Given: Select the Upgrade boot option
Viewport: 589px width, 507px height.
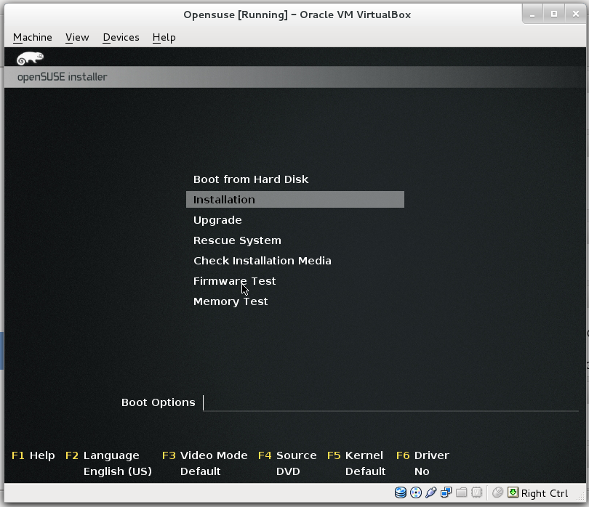Looking at the screenshot, I should click(x=217, y=219).
